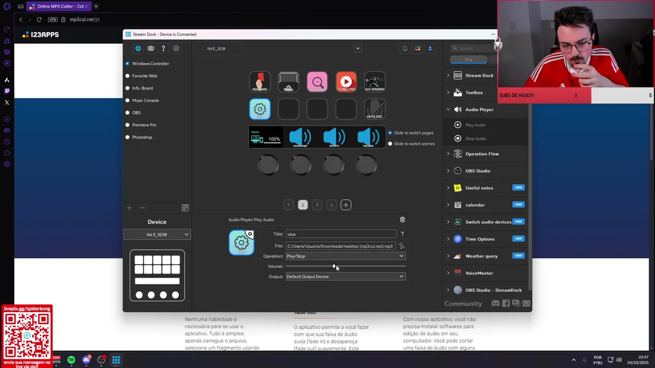Click the Facebook icon in the Community footer
The image size is (655, 368).
click(506, 304)
